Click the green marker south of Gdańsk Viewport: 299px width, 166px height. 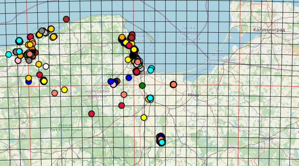142,86
